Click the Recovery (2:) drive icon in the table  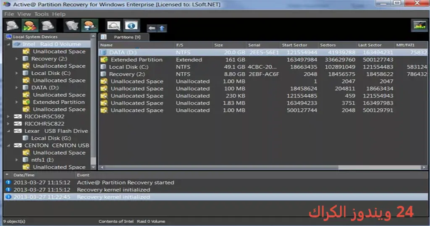tap(103, 74)
